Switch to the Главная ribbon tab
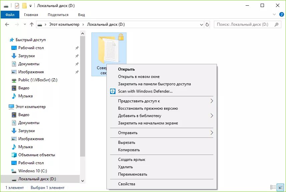 (x=31, y=15)
